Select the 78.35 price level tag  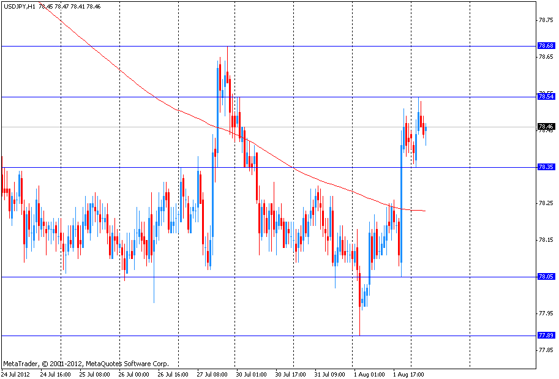point(546,167)
